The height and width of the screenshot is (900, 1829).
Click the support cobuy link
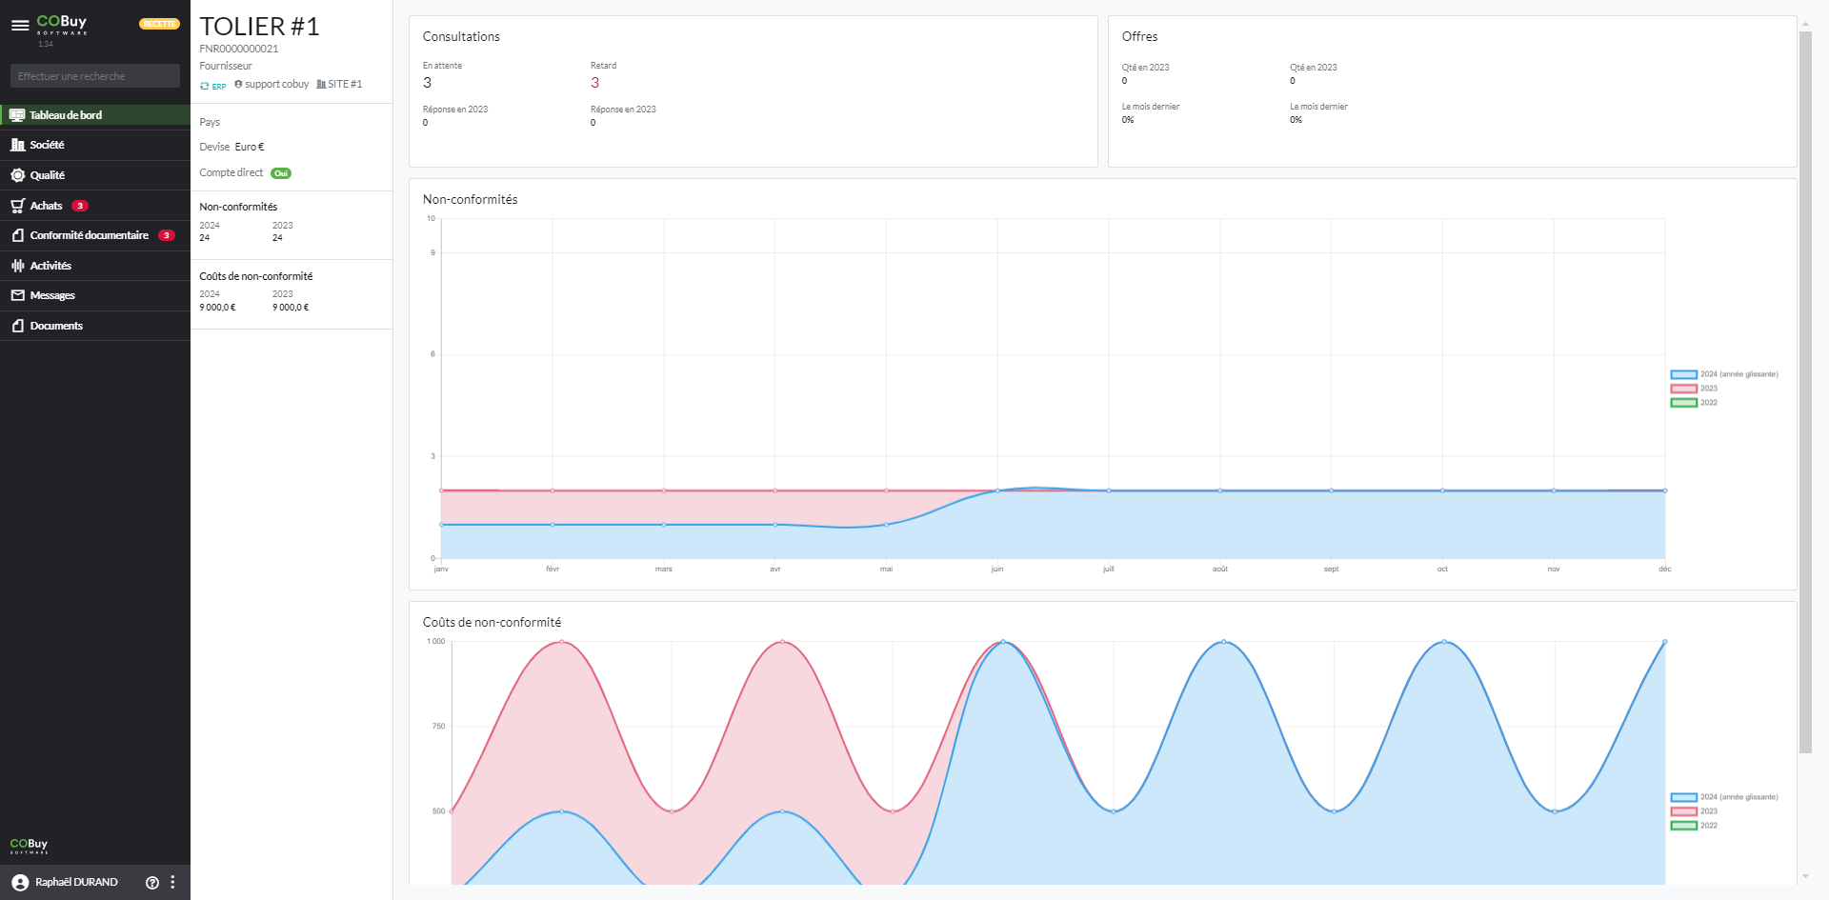click(x=276, y=85)
